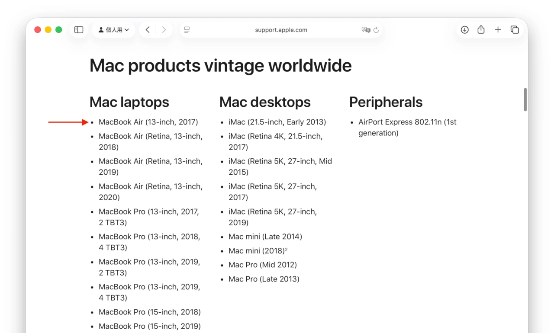Open the MacBook Air (13-inch, 2017) link

[148, 122]
